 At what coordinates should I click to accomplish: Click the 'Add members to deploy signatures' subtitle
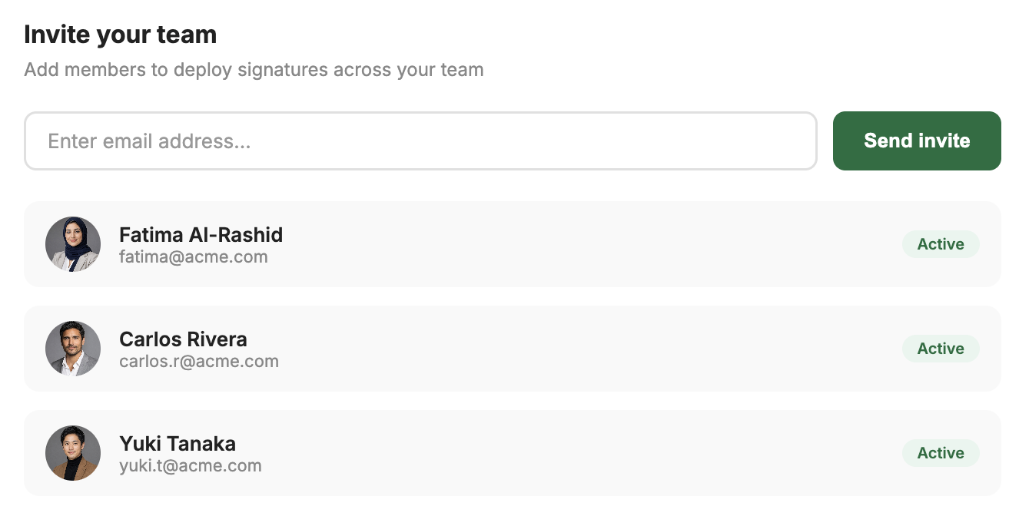(x=254, y=70)
